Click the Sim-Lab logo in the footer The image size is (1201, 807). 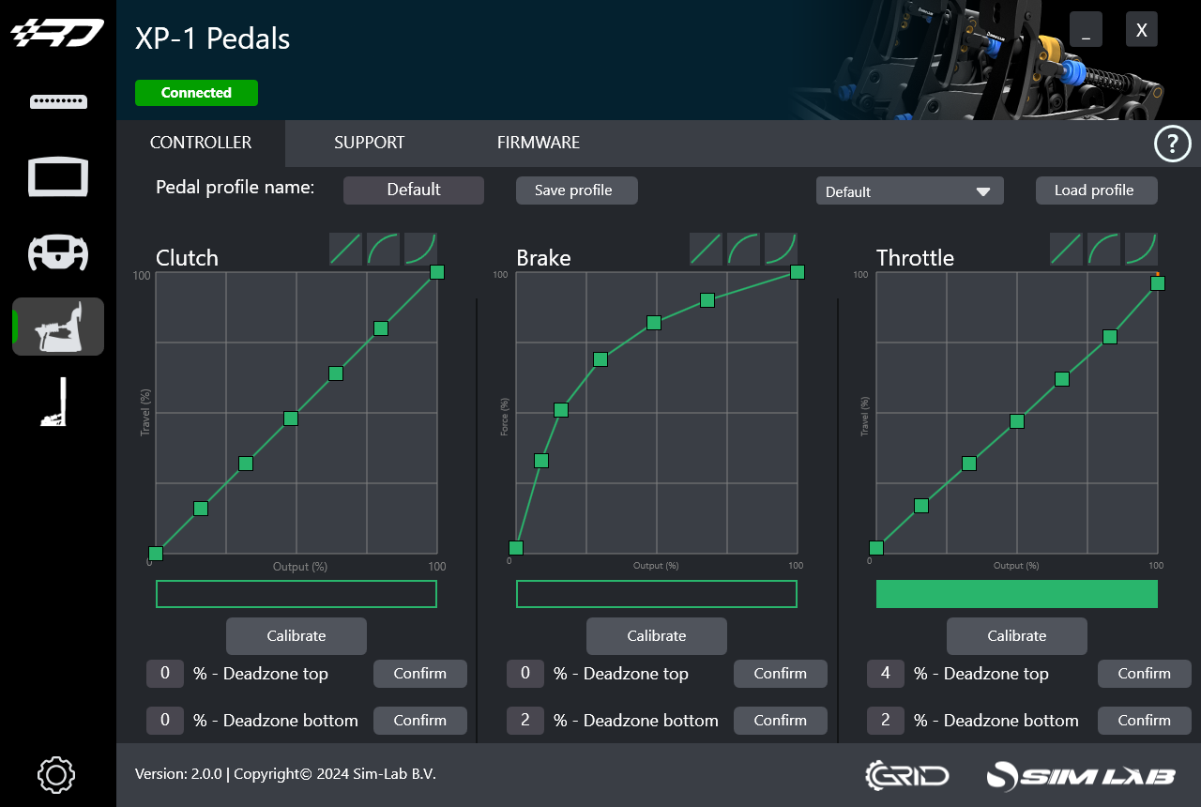click(x=1081, y=776)
